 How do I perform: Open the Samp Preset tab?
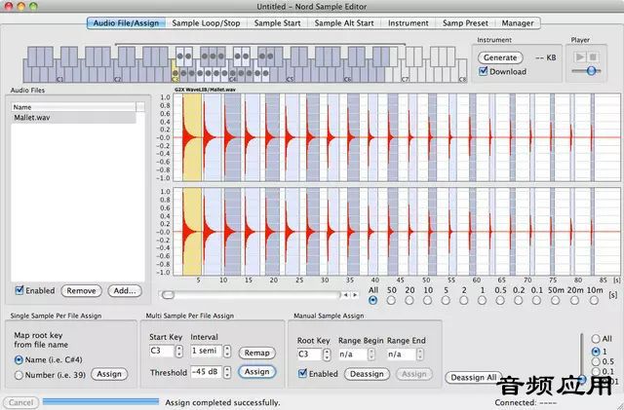tap(465, 23)
